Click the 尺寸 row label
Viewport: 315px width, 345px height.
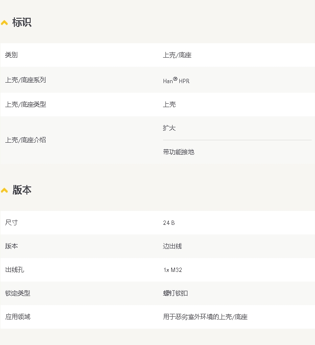tap(12, 222)
